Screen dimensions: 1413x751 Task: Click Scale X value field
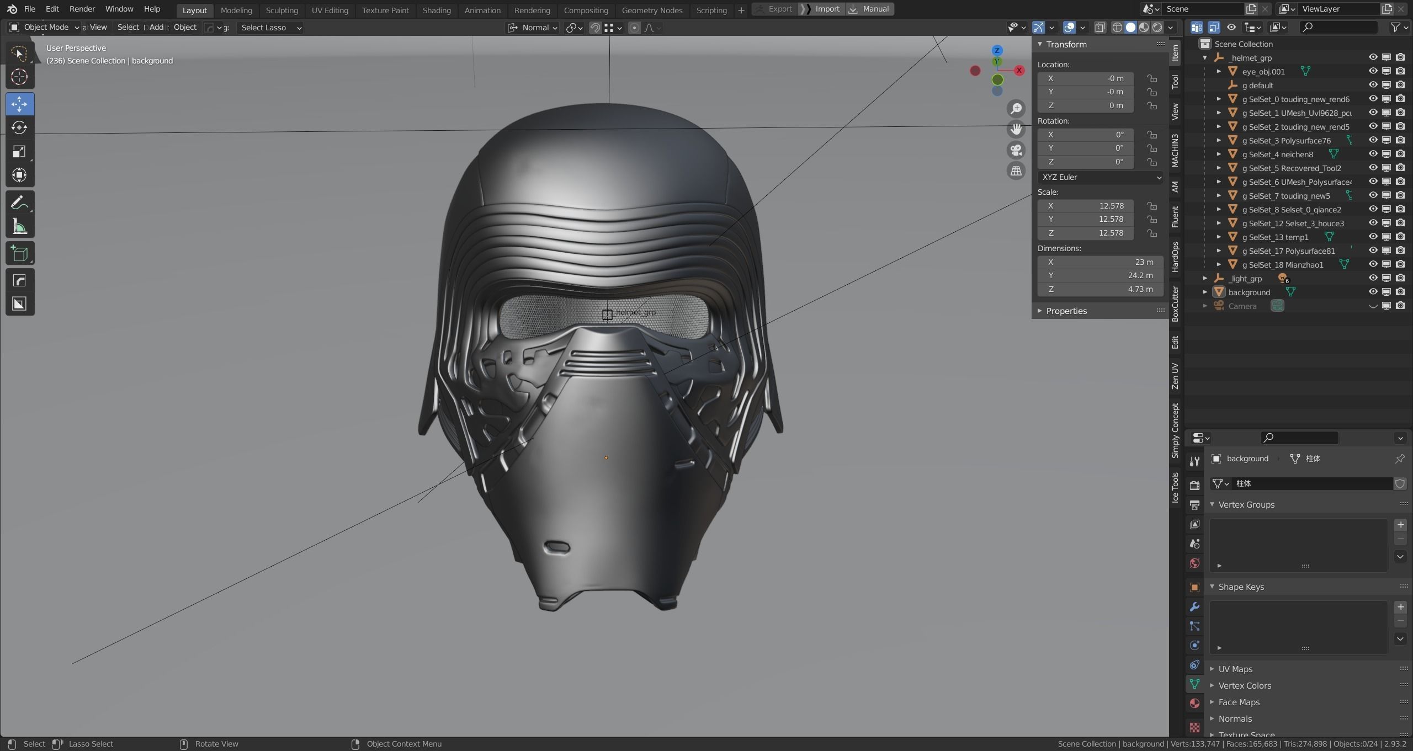tap(1086, 206)
